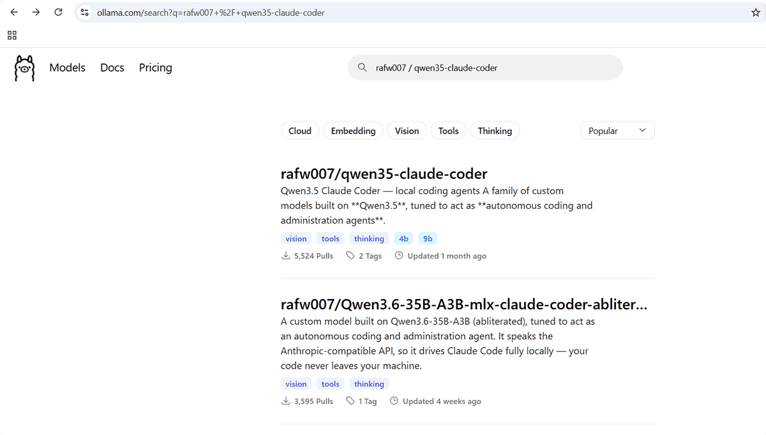Click the tag icon beside 2 Tags
Viewport: 766px width, 435px height.
[350, 256]
